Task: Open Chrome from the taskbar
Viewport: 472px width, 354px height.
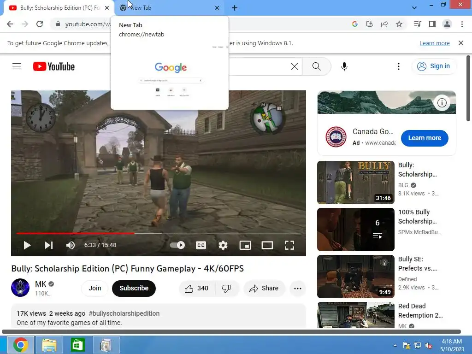Action: 20,345
